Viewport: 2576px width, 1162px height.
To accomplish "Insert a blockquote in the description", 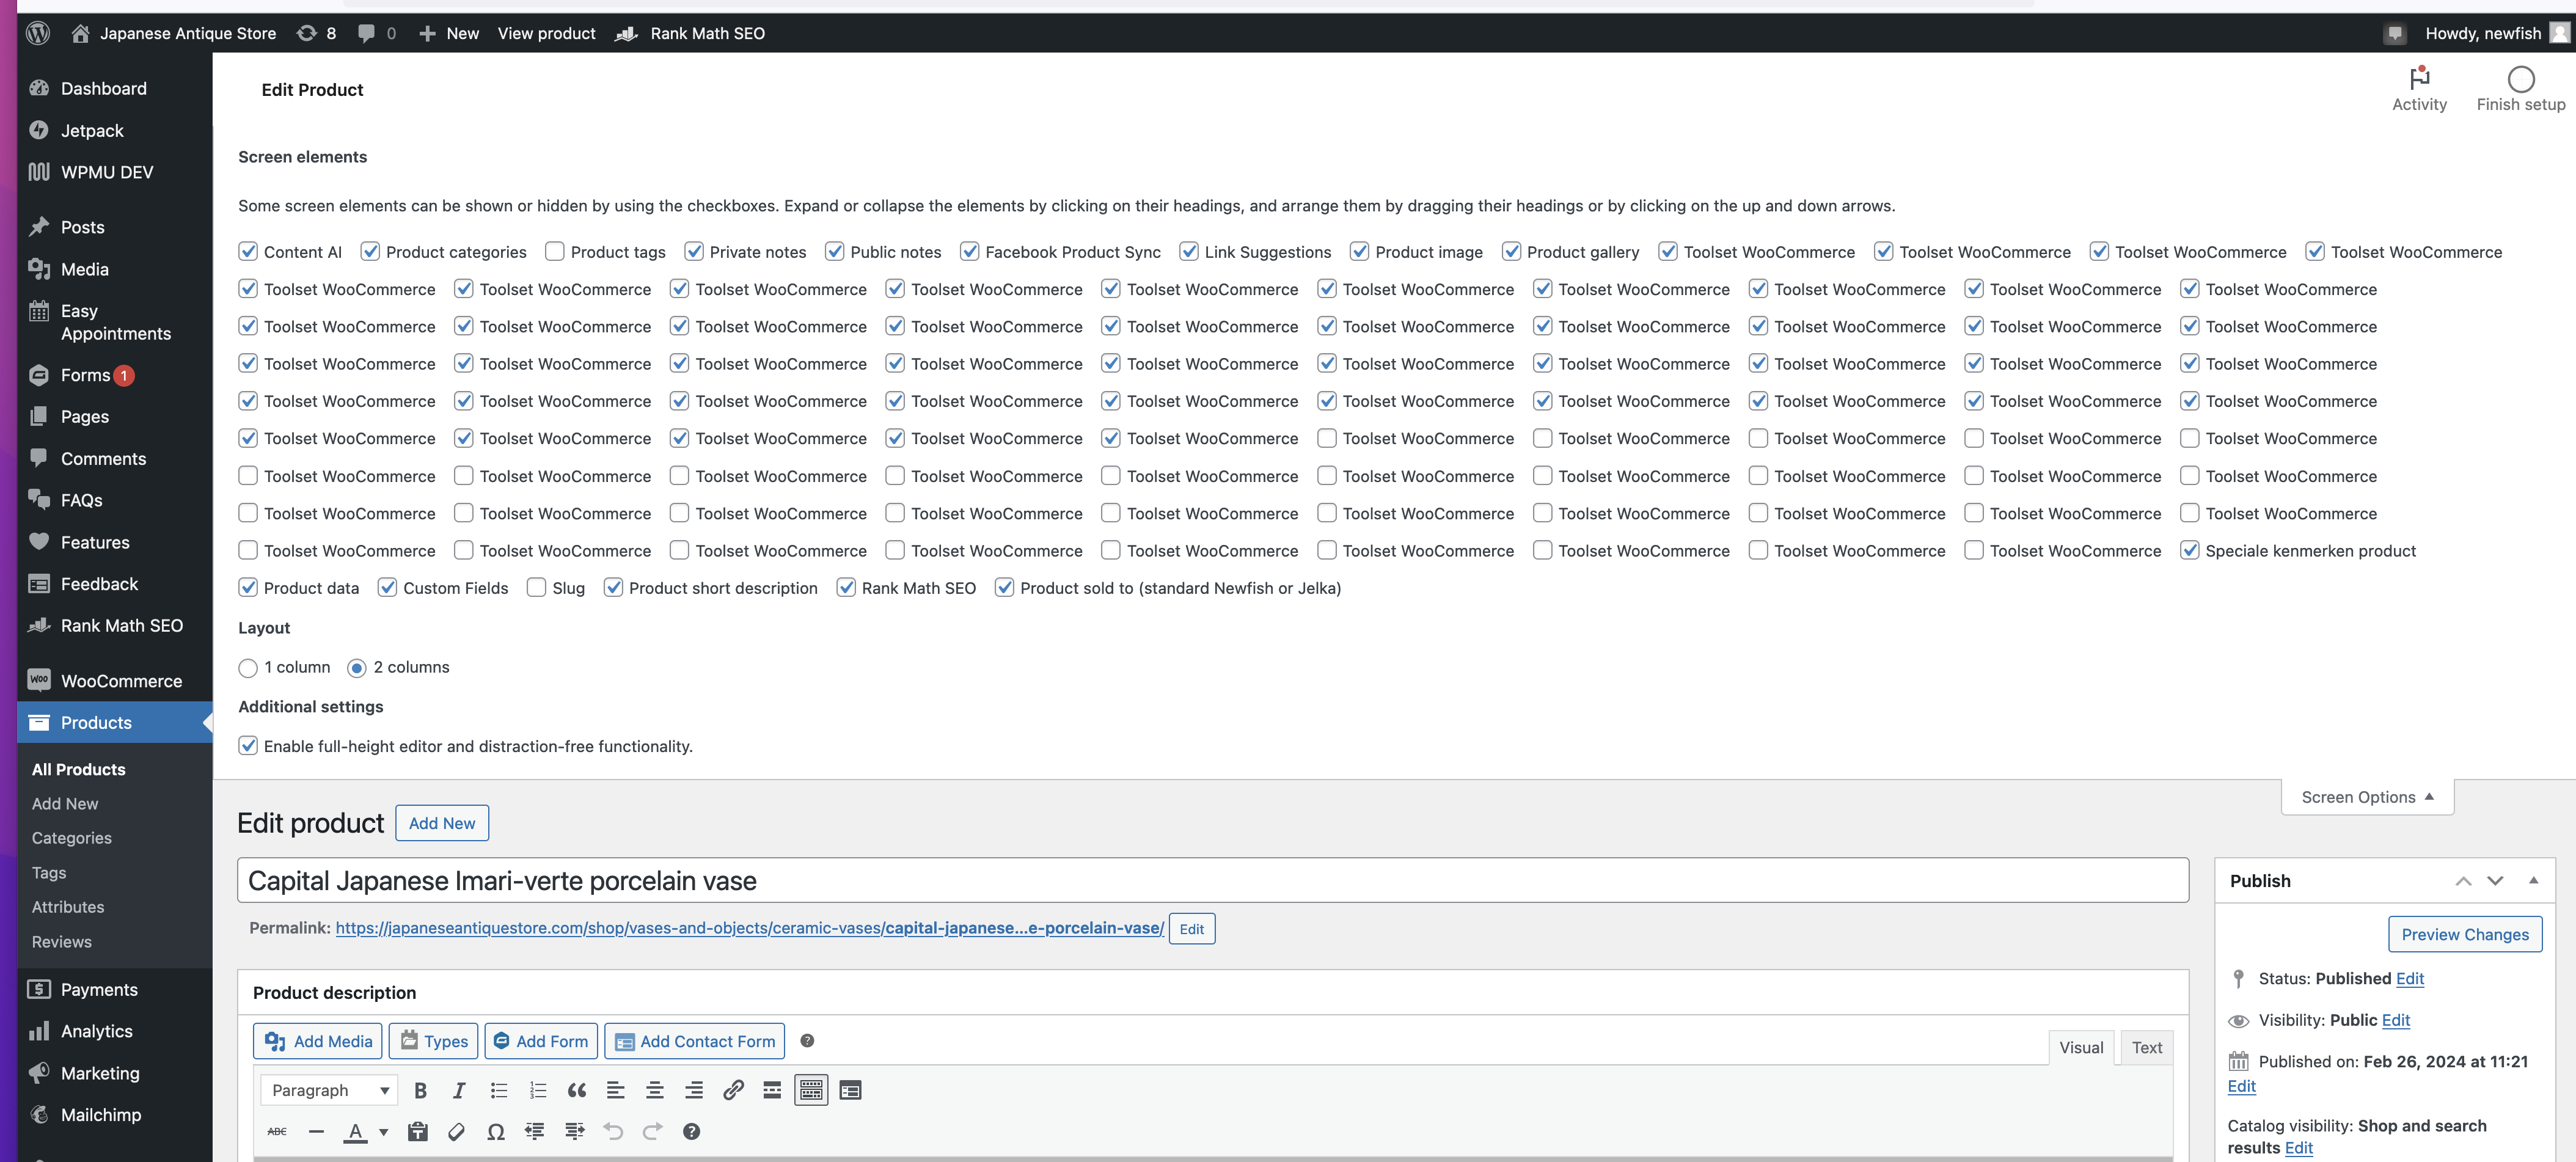I will tap(577, 1090).
